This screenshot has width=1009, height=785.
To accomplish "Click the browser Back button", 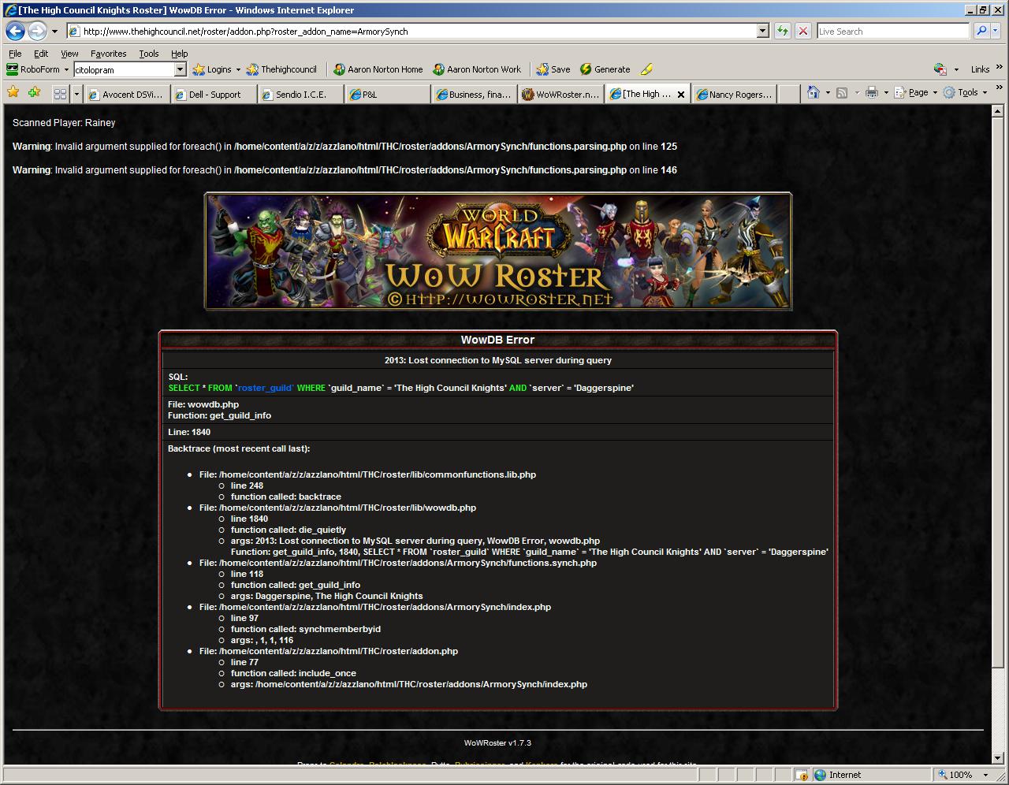I will tap(15, 32).
